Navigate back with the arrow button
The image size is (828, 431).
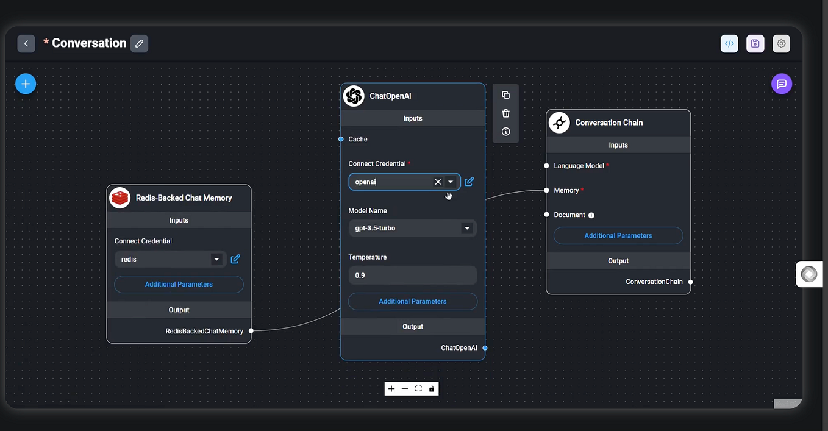coord(26,43)
